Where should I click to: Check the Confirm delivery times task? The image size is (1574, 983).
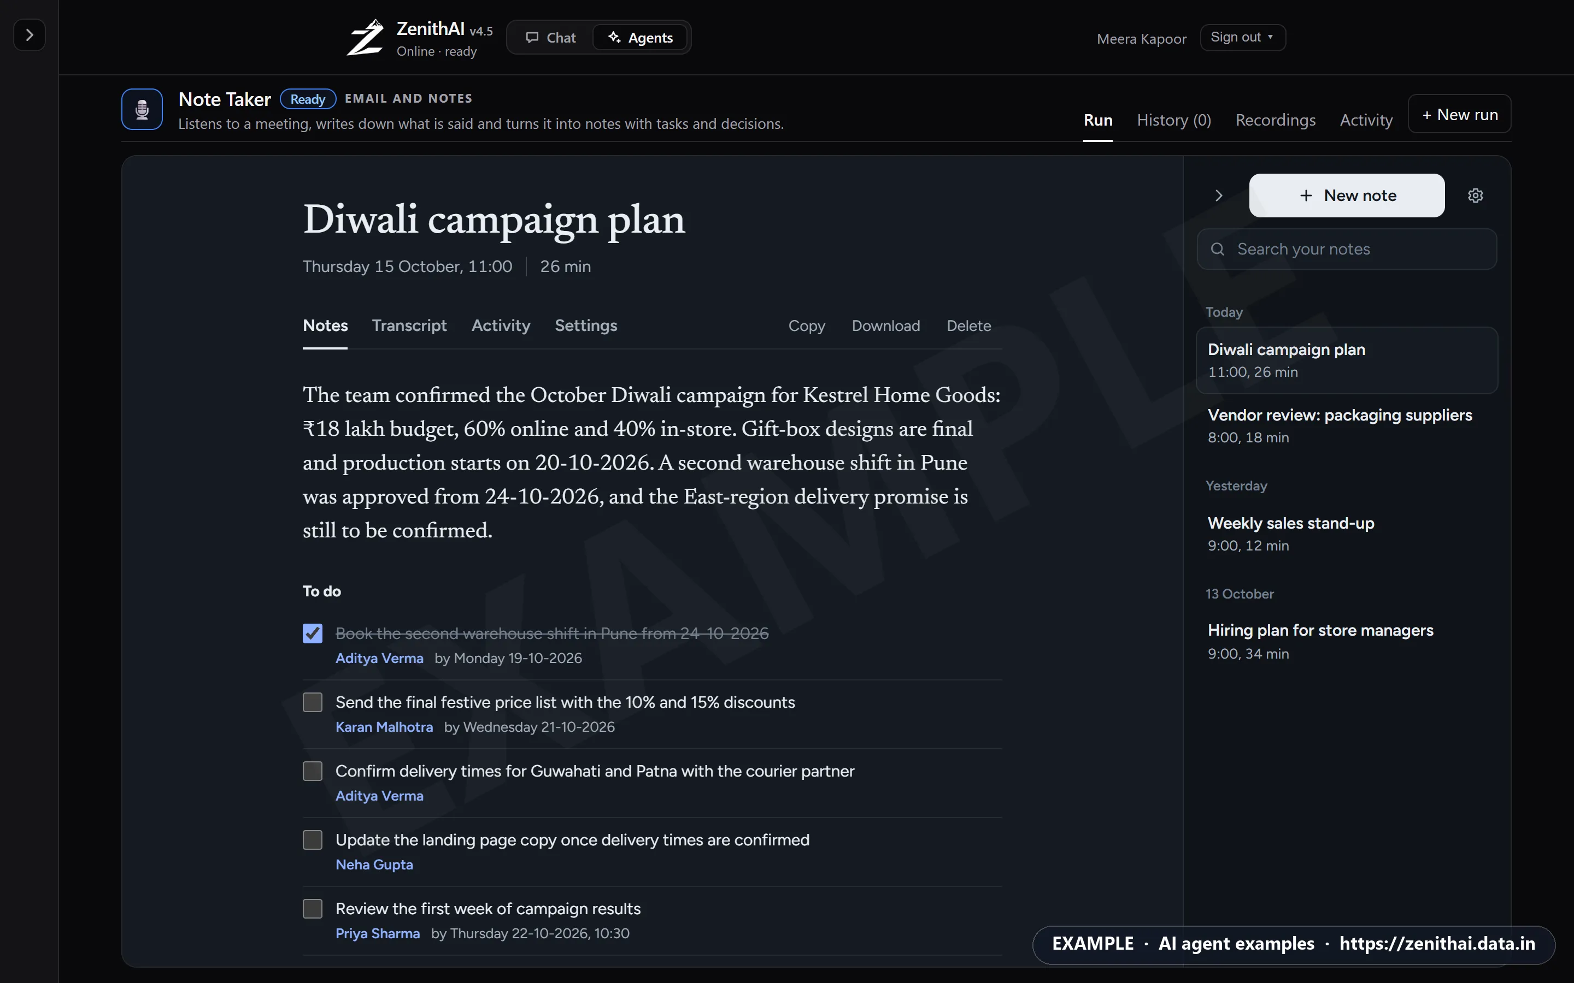click(x=313, y=771)
